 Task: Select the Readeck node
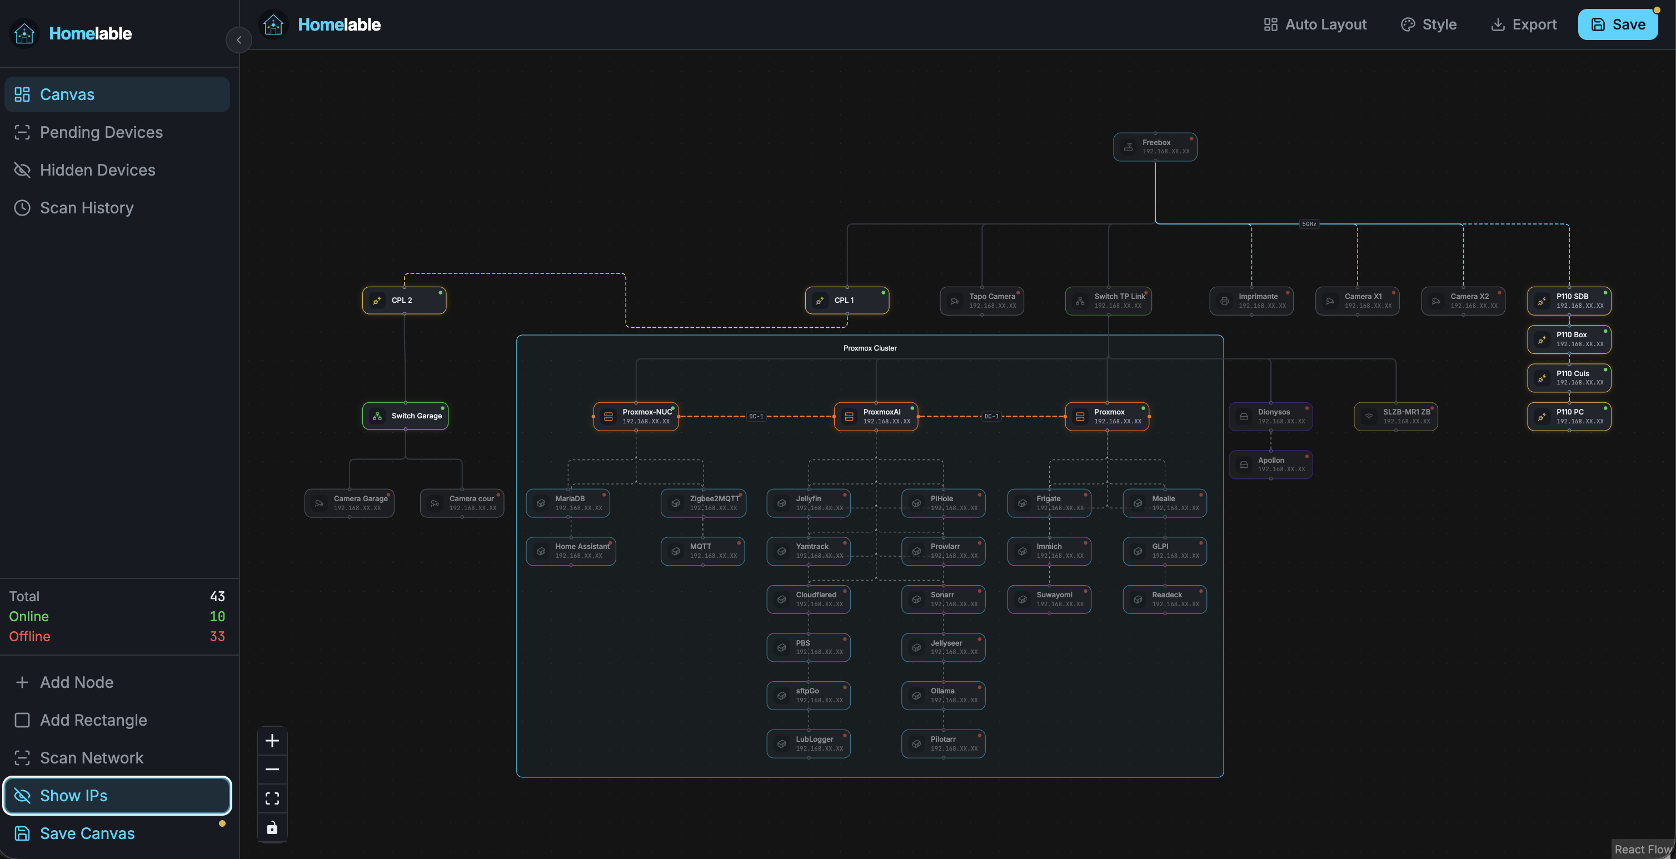click(x=1165, y=600)
